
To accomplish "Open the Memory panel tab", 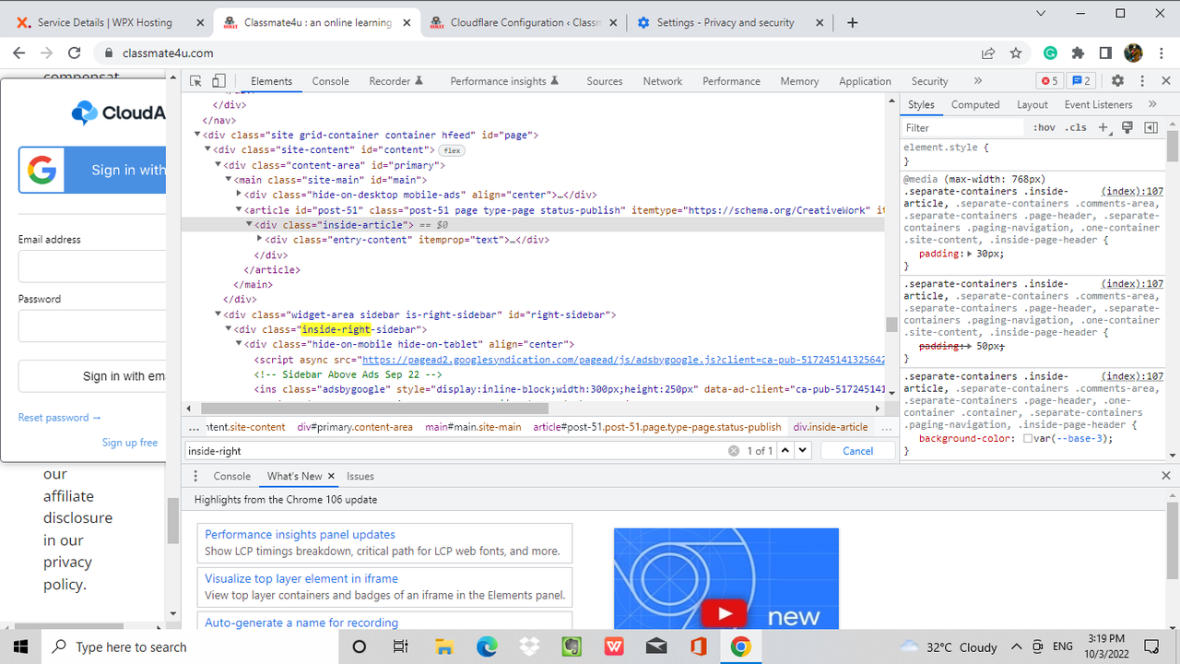I will [x=799, y=81].
